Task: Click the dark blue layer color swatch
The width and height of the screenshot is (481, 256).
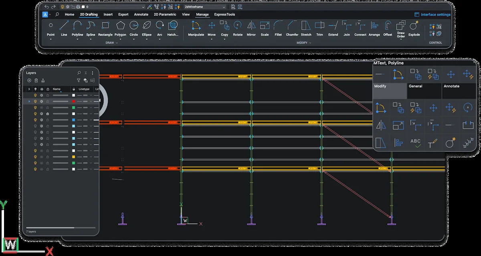Action: coord(74,120)
